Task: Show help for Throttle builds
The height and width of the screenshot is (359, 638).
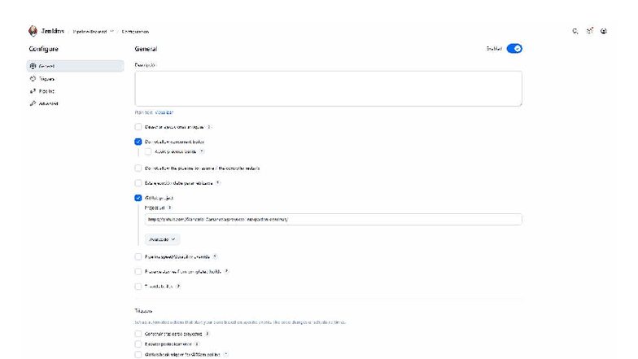Action: [178, 287]
